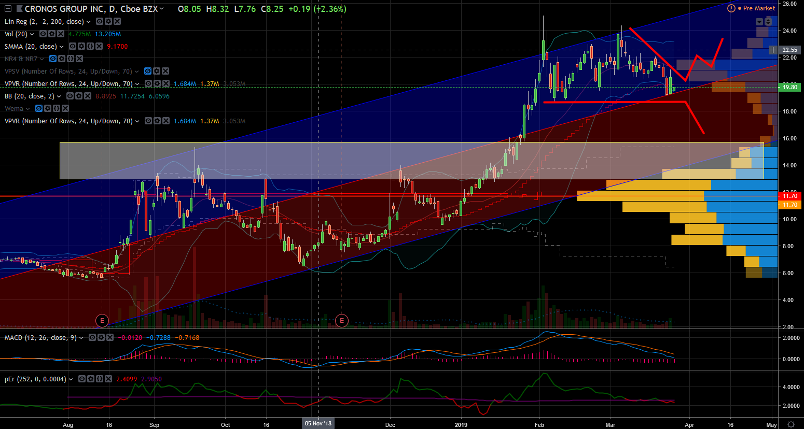Image resolution: width=804 pixels, height=429 pixels.
Task: Click the 05 Nov '18 date label
Action: (x=318, y=423)
